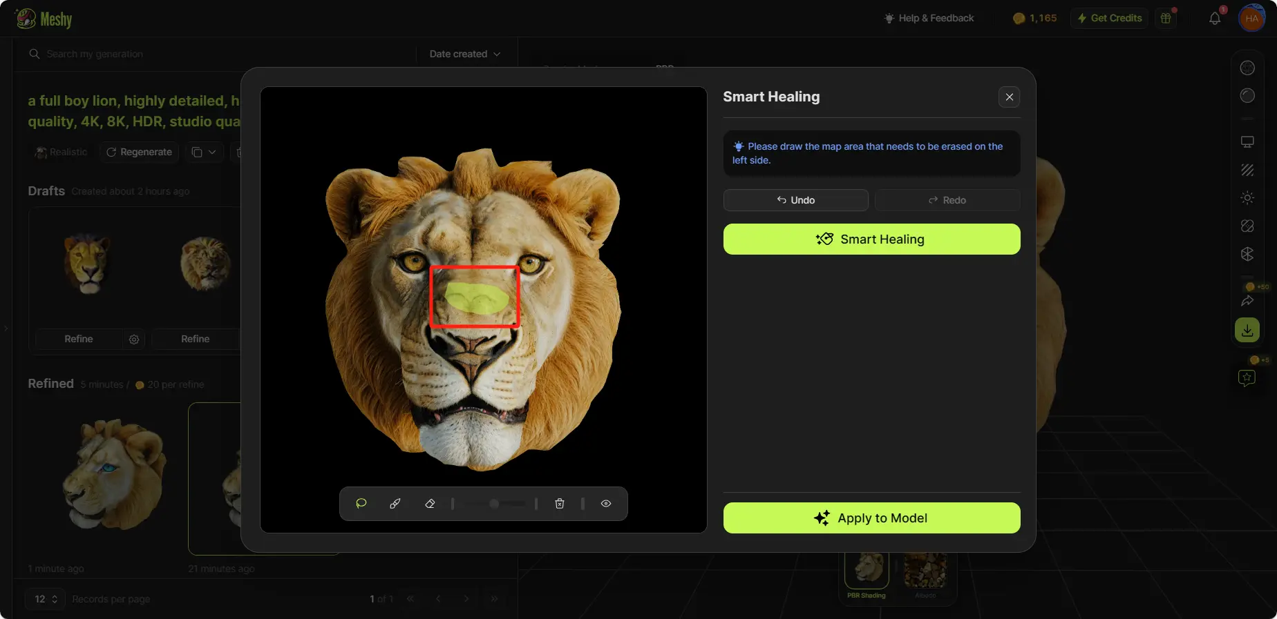
Task: Pick the eraser tool
Action: (x=430, y=504)
